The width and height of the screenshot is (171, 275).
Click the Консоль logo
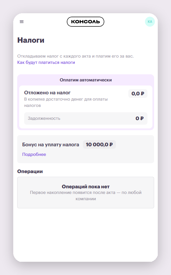[x=85, y=22]
